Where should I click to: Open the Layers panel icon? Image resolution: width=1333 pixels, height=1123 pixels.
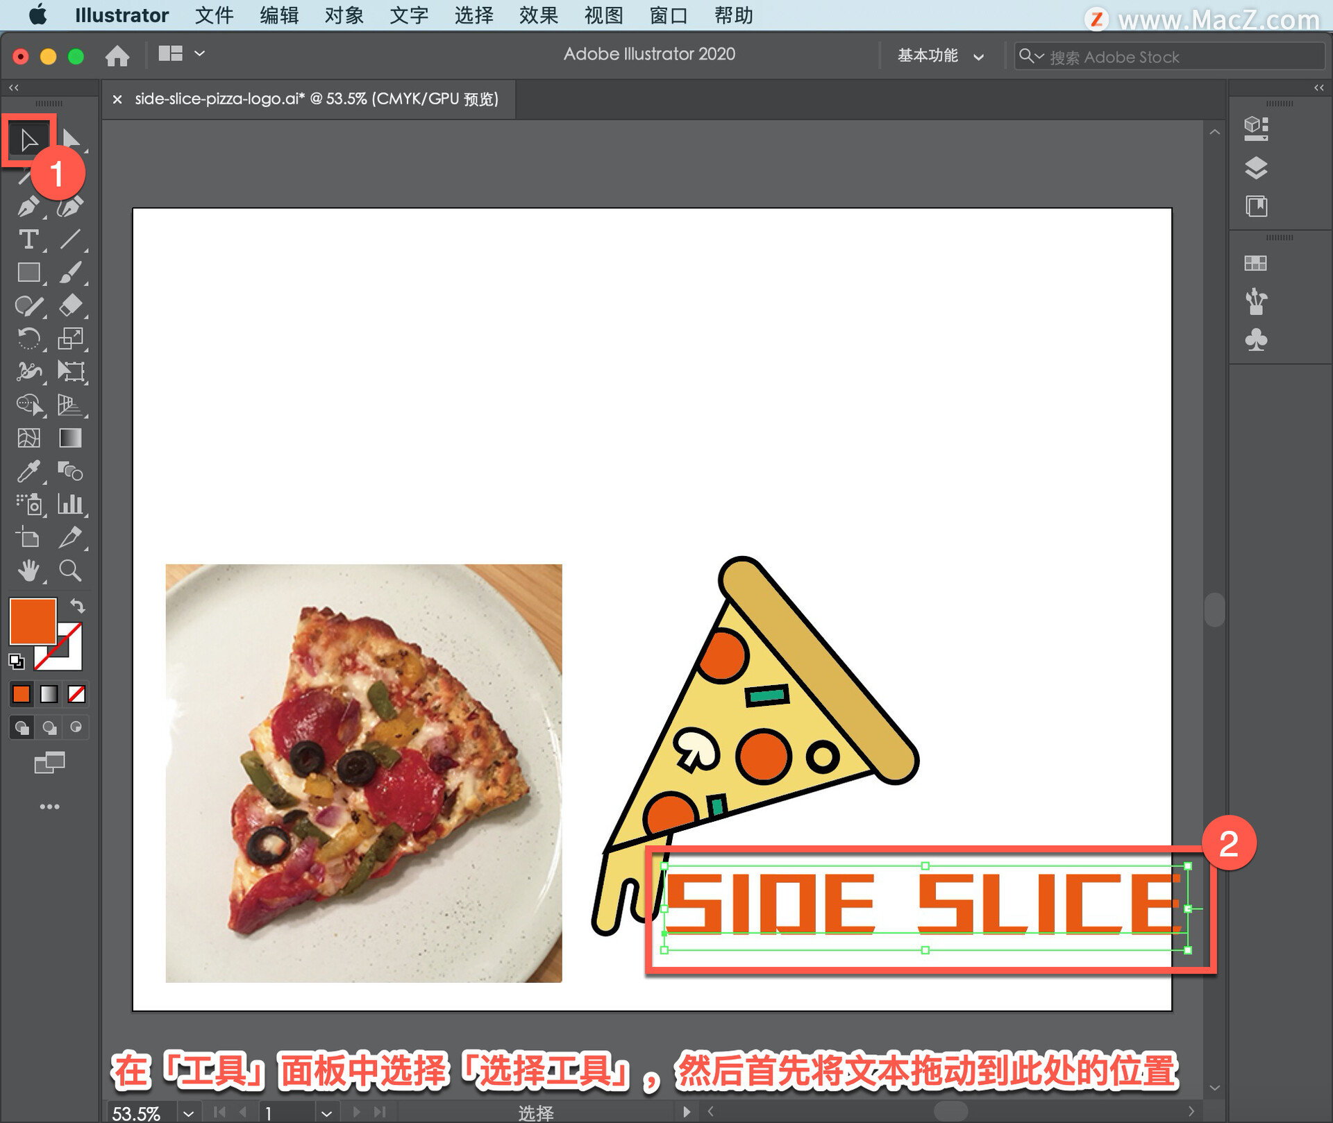[1256, 167]
